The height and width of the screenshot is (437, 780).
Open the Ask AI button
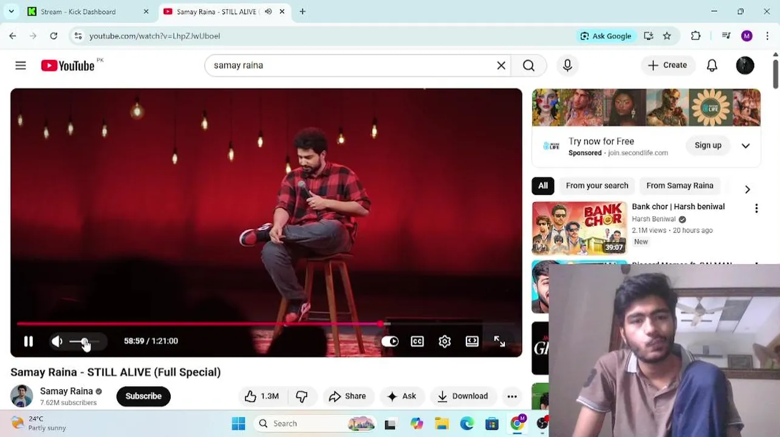402,396
